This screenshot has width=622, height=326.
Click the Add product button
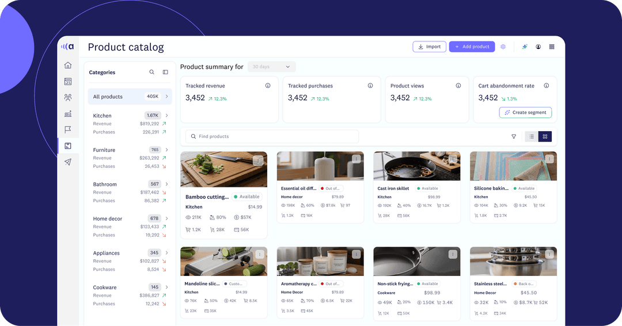pos(472,47)
